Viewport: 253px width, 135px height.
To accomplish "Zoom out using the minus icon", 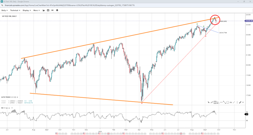I will tap(53, 10).
